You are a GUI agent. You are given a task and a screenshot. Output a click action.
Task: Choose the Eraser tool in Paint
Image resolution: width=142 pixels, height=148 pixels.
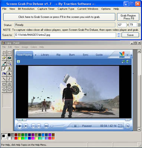[4, 58]
